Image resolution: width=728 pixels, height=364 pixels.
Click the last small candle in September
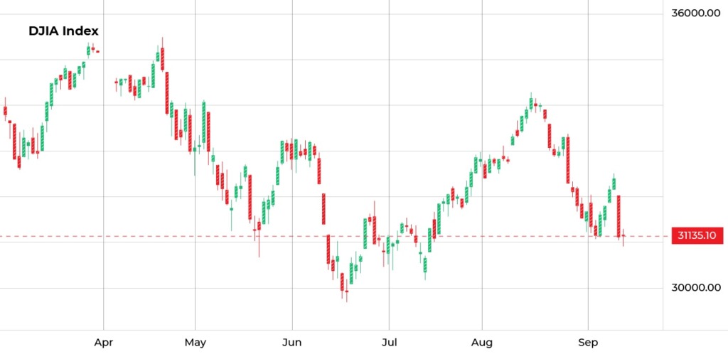pyautogui.click(x=623, y=237)
